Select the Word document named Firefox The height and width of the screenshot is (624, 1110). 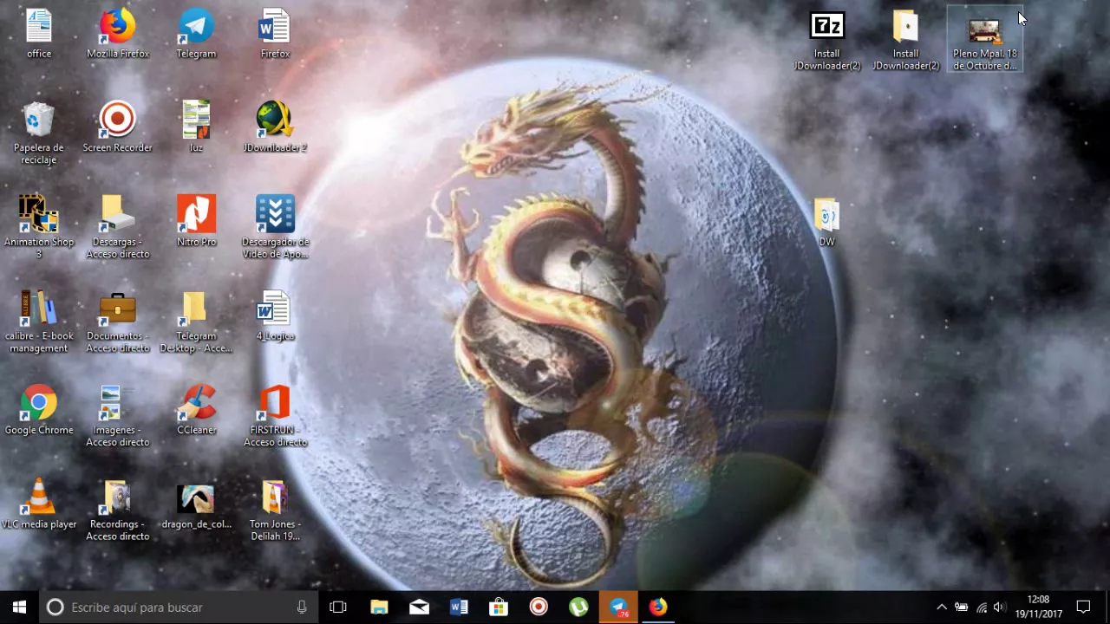275,35
